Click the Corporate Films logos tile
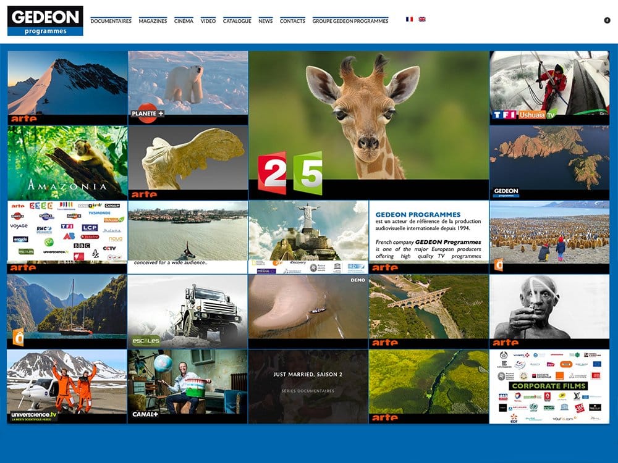This screenshot has width=618, height=463. coord(549,386)
